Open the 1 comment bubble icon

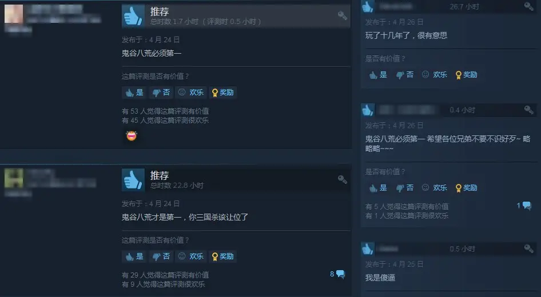pyautogui.click(x=527, y=206)
